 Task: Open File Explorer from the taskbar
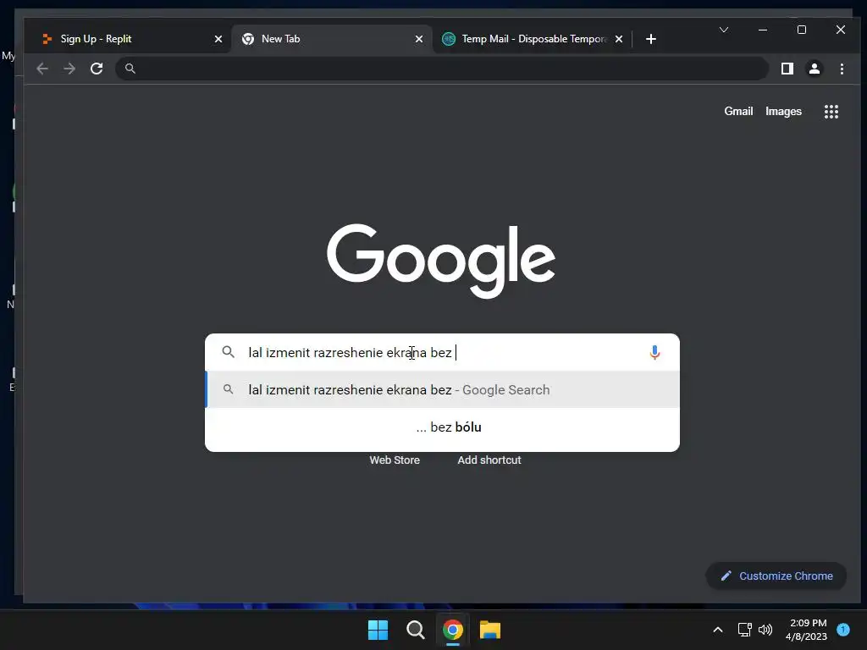490,630
